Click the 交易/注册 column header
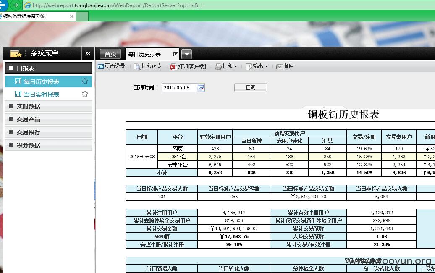The image size is (435, 273). 364,137
